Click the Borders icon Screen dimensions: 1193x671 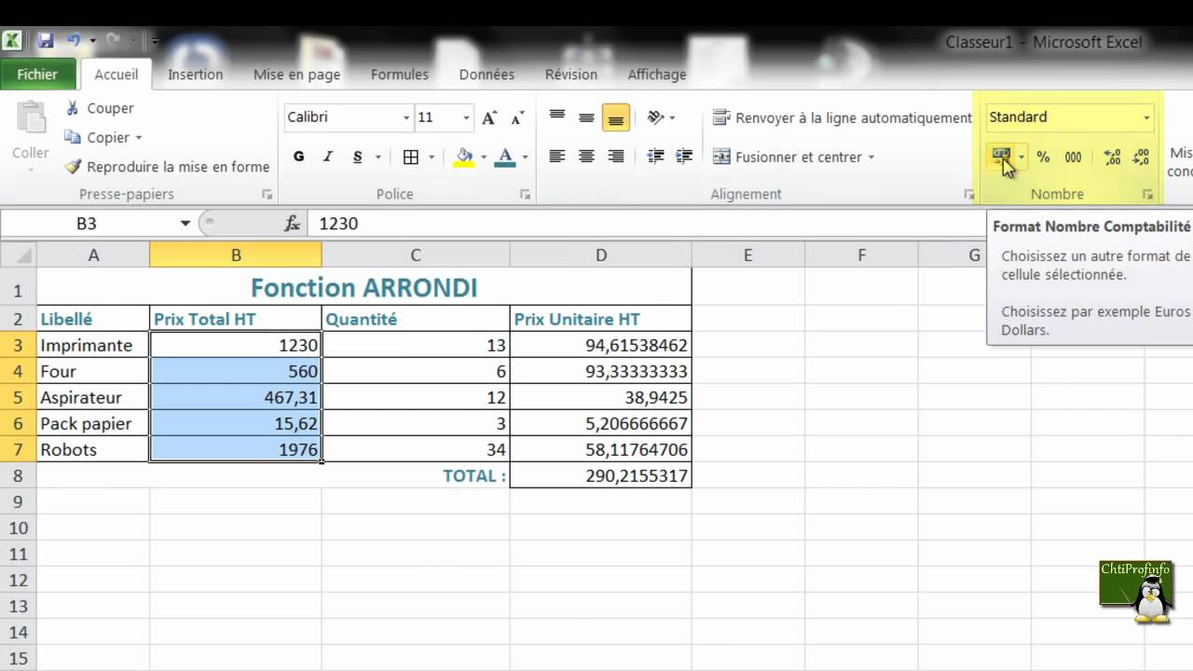coord(411,157)
